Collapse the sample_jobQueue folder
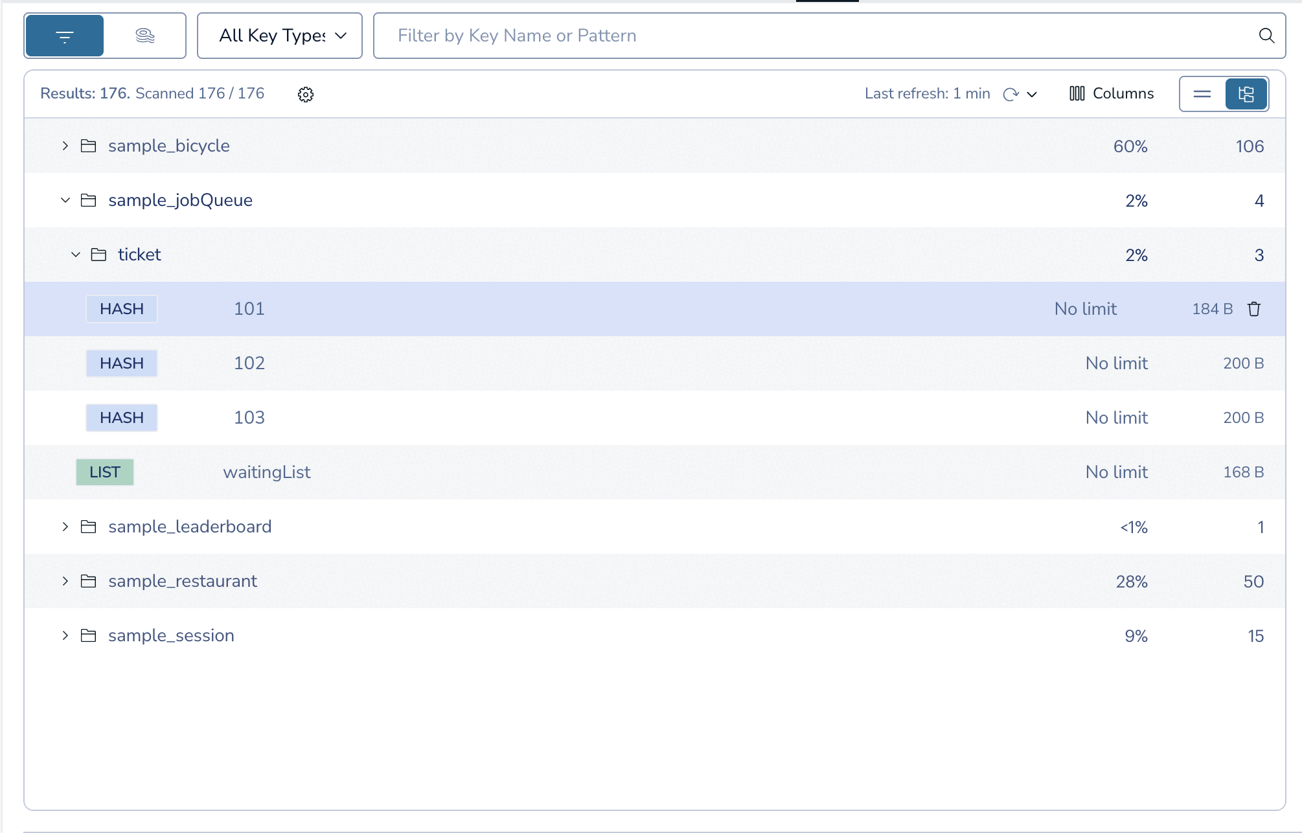The height and width of the screenshot is (833, 1302). (65, 200)
